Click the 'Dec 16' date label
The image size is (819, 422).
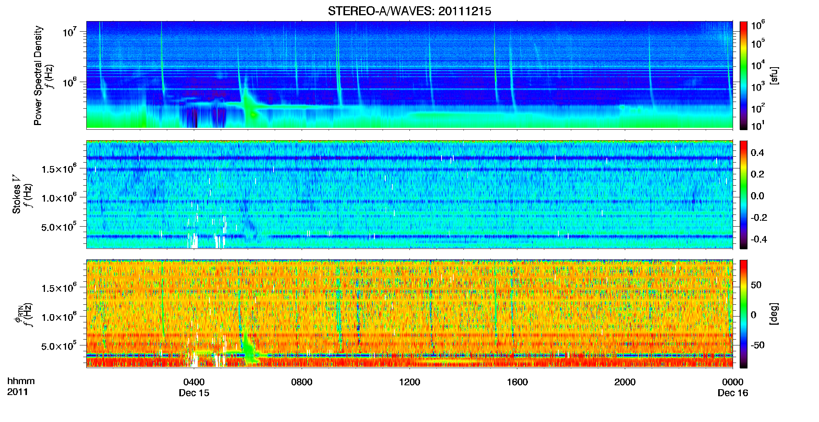click(x=733, y=393)
